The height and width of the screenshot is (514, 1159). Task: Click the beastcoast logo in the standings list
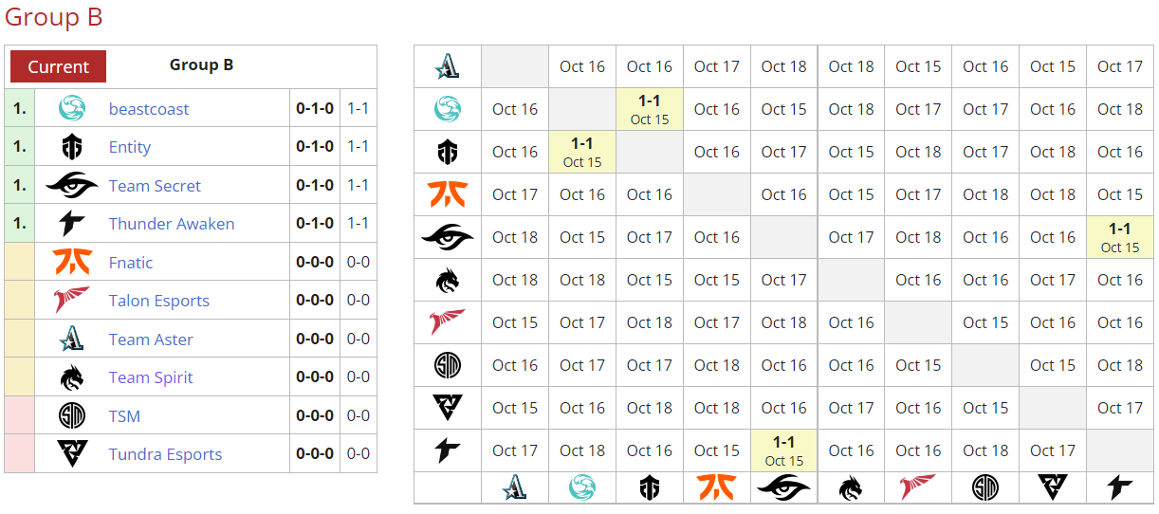click(72, 109)
